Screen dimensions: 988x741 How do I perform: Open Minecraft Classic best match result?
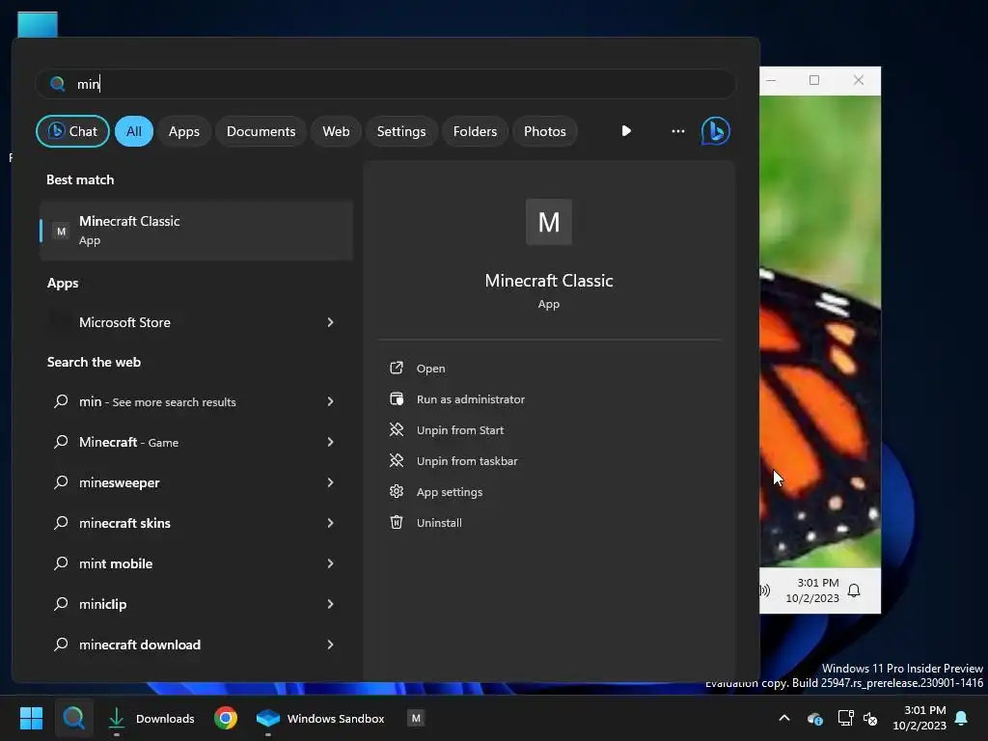[196, 231]
